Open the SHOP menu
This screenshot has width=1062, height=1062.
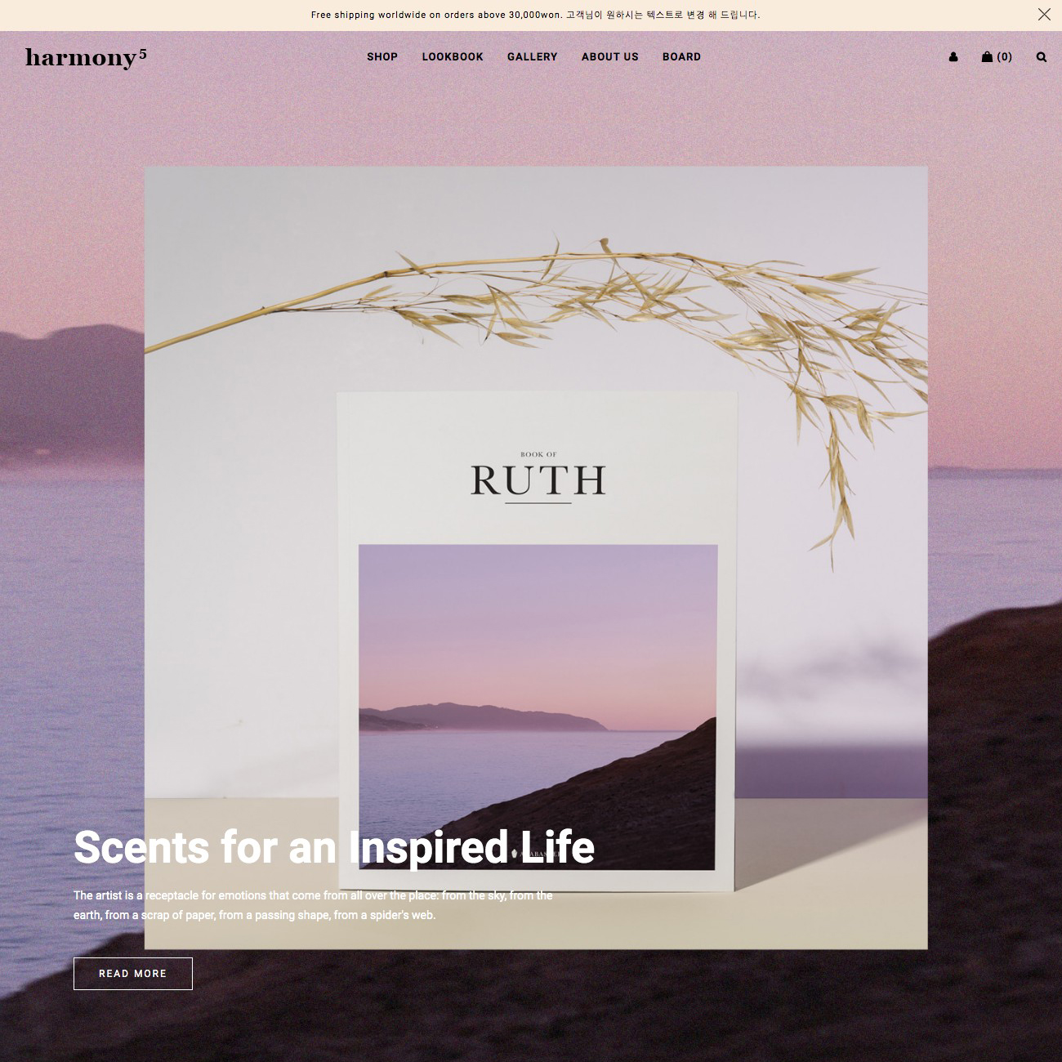click(382, 57)
